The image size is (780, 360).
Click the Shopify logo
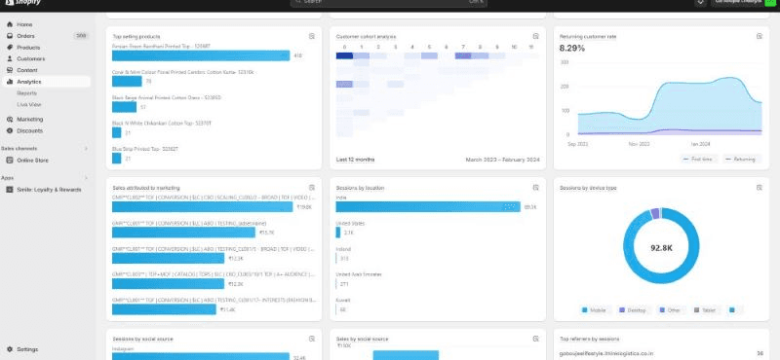pos(22,3)
